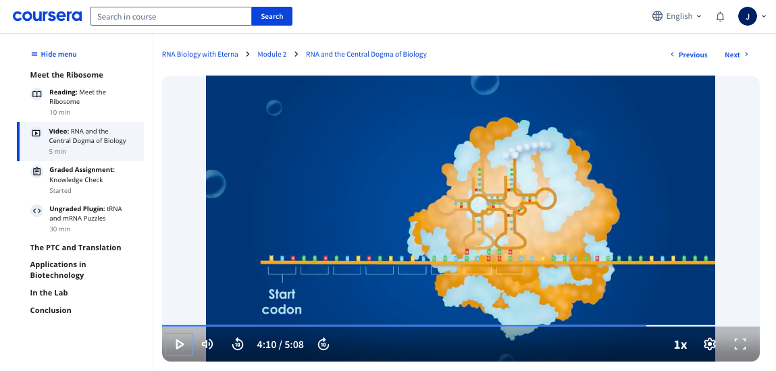Expand Applications in Biotechnology section

click(58, 270)
